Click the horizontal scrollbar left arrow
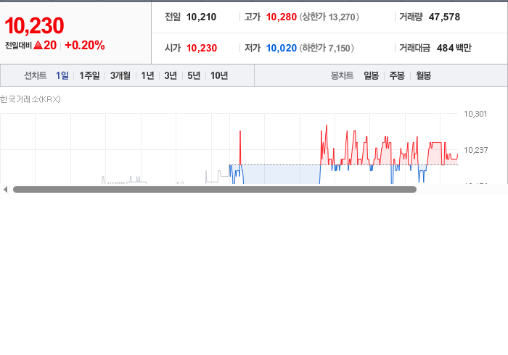508x355 pixels. click(5, 190)
